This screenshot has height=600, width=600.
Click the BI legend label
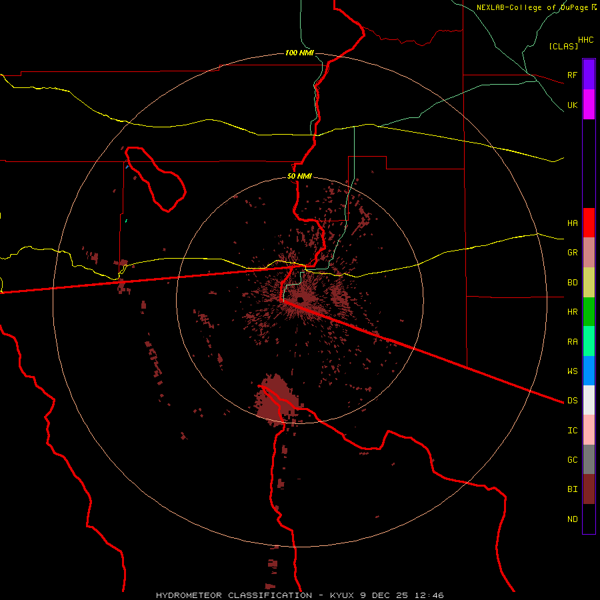pyautogui.click(x=572, y=489)
